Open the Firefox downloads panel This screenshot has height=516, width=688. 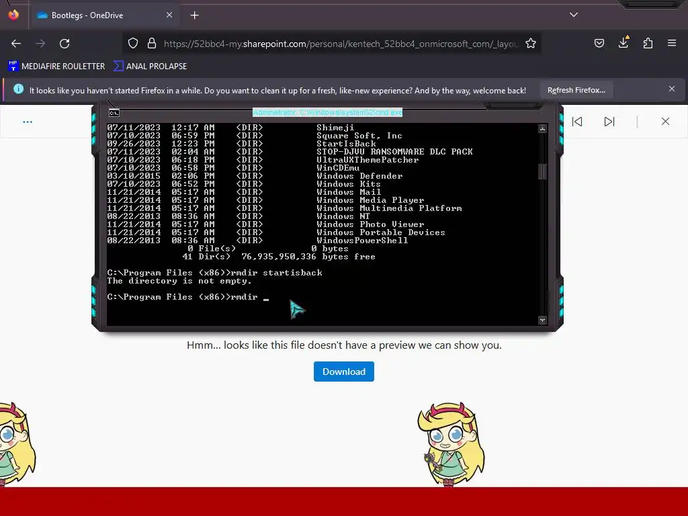click(x=623, y=42)
